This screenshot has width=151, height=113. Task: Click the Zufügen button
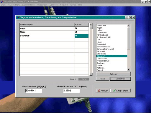click(x=113, y=74)
